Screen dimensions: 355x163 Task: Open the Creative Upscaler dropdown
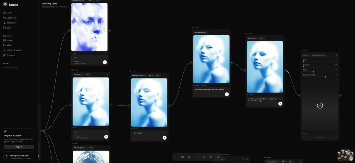click(x=319, y=55)
